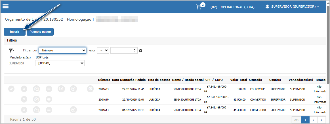Add filter with the plus icon

coord(140,51)
